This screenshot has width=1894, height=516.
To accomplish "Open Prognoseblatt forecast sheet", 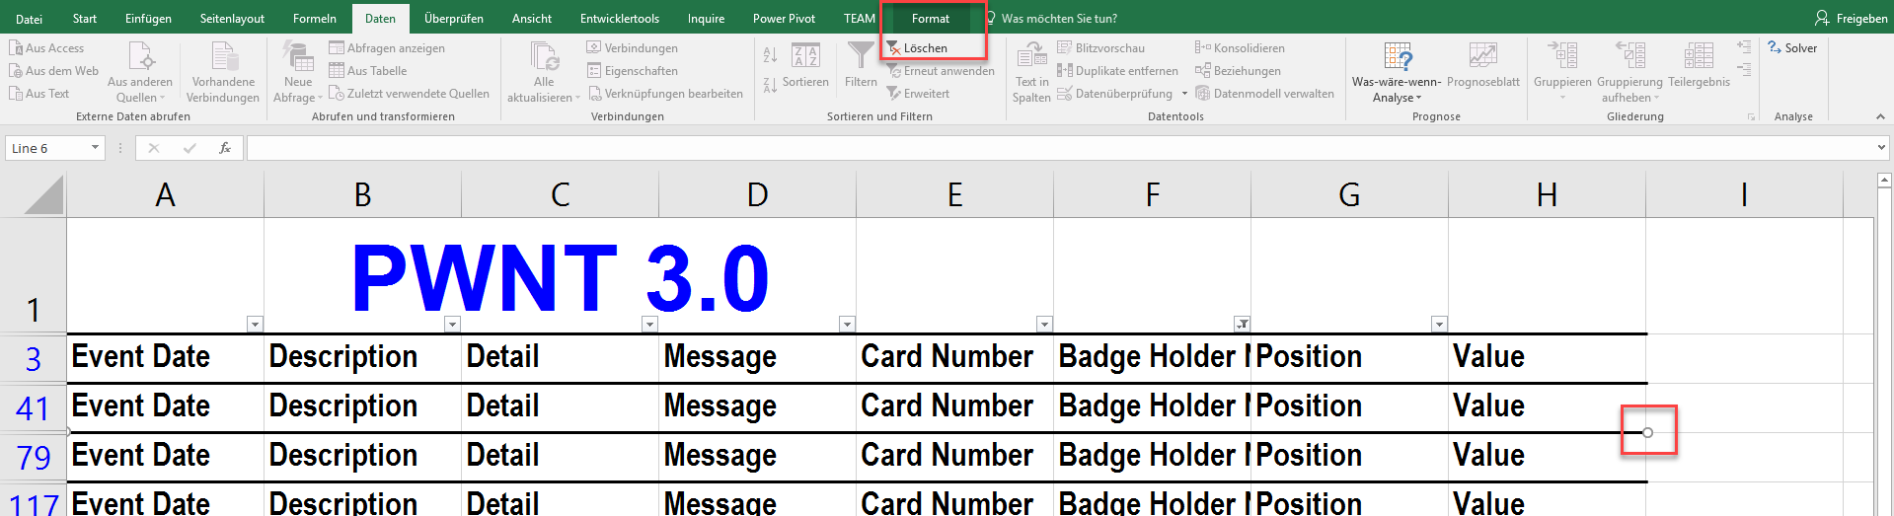I will coord(1482,57).
